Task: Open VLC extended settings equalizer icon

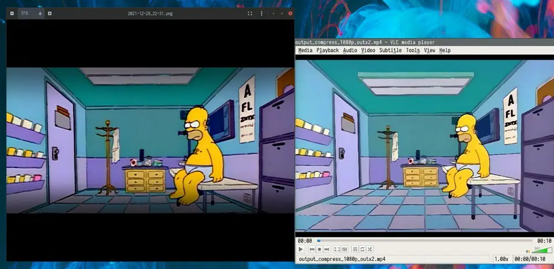Action: coord(345,249)
